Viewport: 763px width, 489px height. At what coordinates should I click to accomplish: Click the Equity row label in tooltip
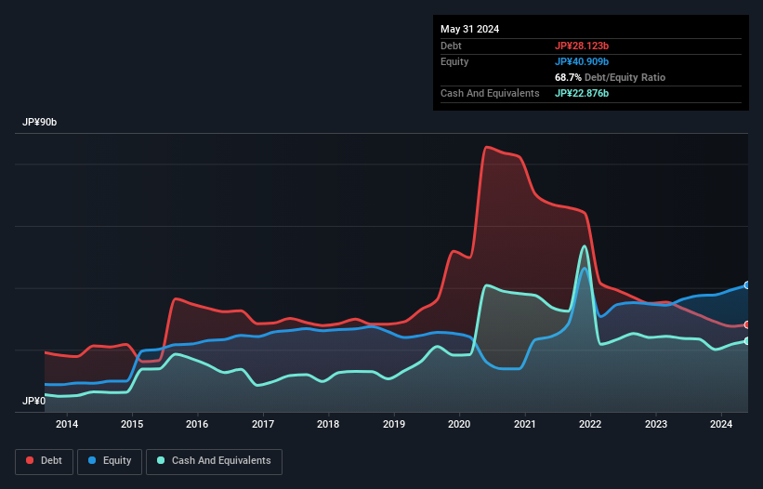pos(454,61)
